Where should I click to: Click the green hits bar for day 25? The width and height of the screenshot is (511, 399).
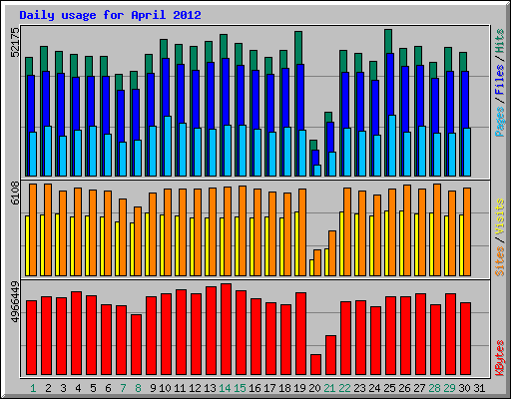click(x=388, y=41)
